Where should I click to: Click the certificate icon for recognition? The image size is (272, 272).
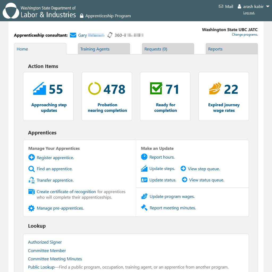pos(31,192)
